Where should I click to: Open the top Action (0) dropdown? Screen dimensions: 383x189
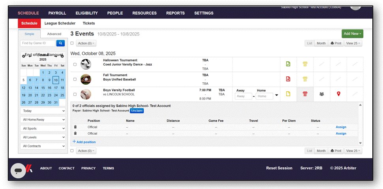point(86,43)
